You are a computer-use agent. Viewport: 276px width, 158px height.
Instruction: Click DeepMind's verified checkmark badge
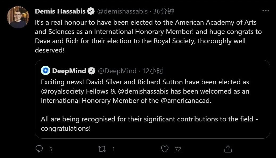[92, 71]
